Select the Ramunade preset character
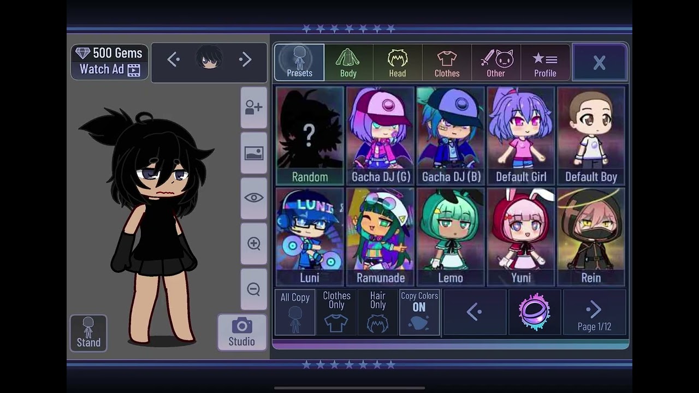Screen dimensions: 699x393 (x=381, y=237)
